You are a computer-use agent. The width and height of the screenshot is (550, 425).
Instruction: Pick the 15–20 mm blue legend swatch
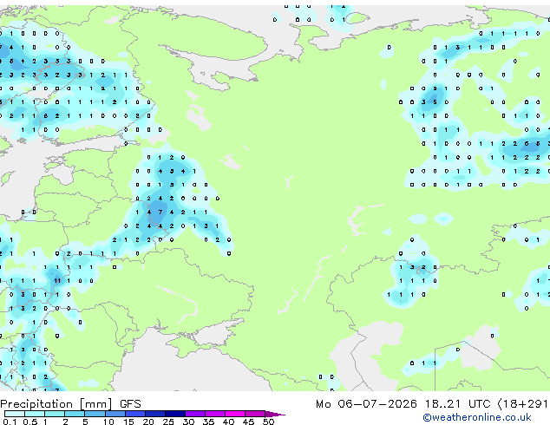(135, 414)
